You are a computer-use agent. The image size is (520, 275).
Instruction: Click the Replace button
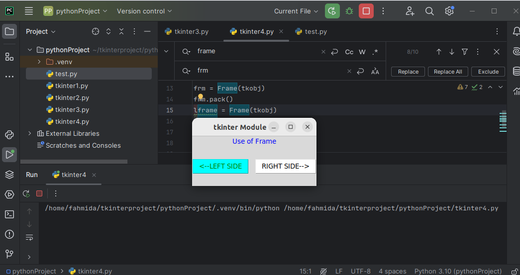408,72
